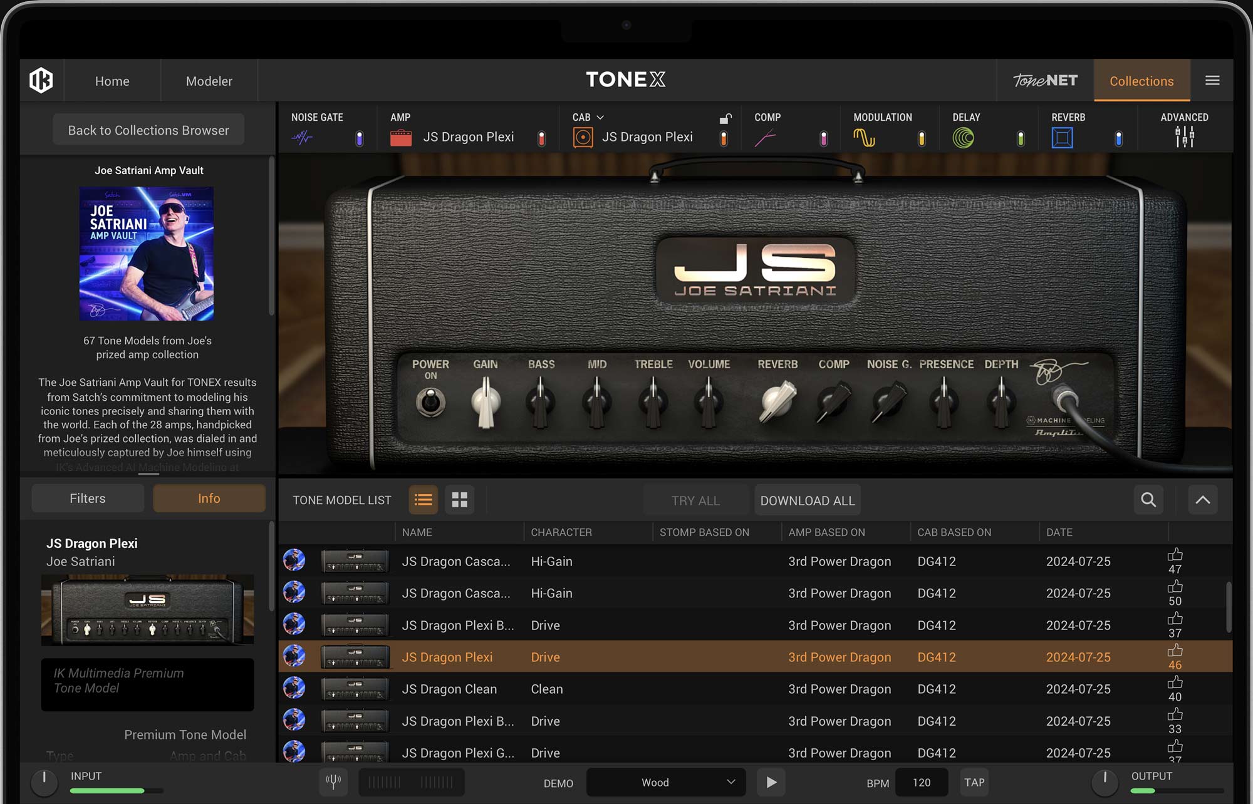
Task: Expand the CAB dropdown
Action: [600, 117]
